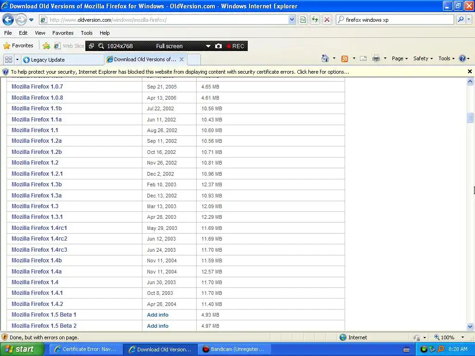Click the Home icon in command bar
The width and height of the screenshot is (475, 356).
[x=325, y=58]
